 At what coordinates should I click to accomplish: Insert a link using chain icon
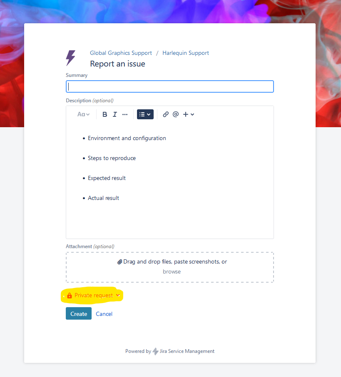(x=166, y=114)
